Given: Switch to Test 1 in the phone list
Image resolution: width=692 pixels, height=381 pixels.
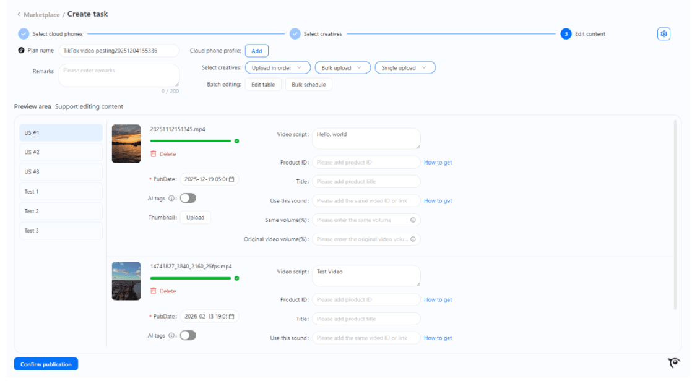Looking at the screenshot, I should pos(61,192).
